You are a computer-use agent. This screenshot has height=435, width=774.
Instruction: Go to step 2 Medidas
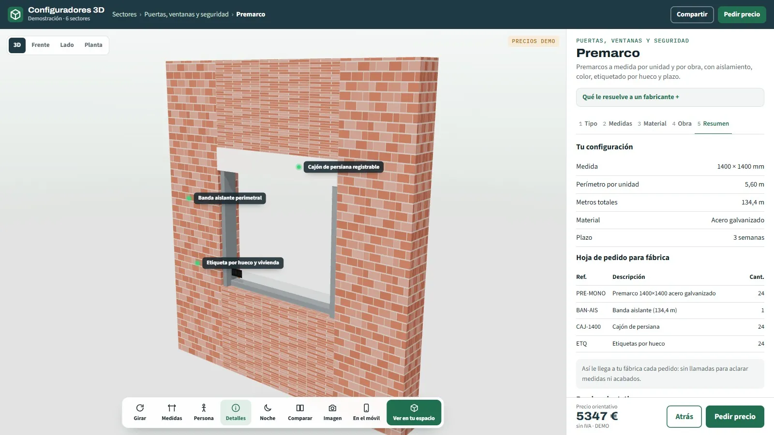click(617, 124)
